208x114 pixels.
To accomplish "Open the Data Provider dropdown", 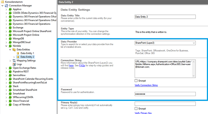I will (193, 43).
